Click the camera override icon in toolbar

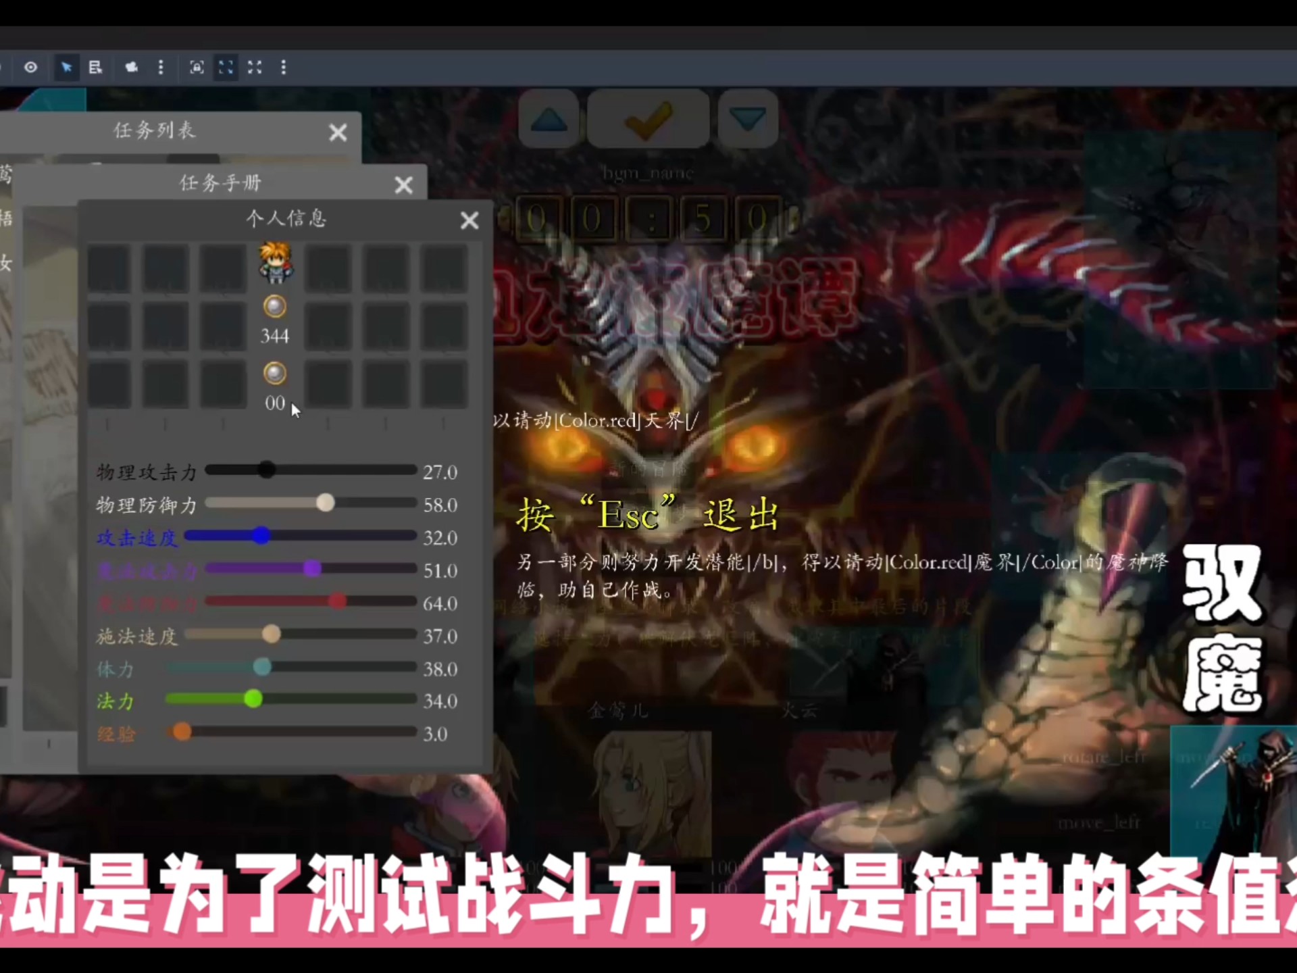click(x=131, y=67)
